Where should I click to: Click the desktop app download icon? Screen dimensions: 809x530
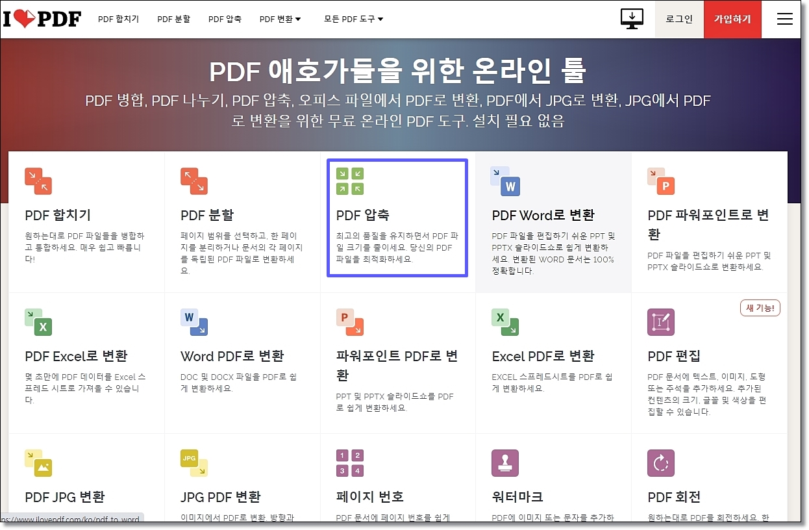[632, 19]
